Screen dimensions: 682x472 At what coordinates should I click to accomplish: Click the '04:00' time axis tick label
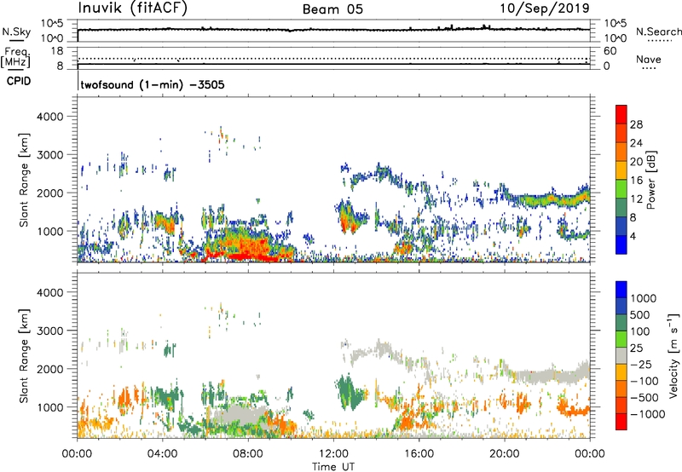coord(162,454)
